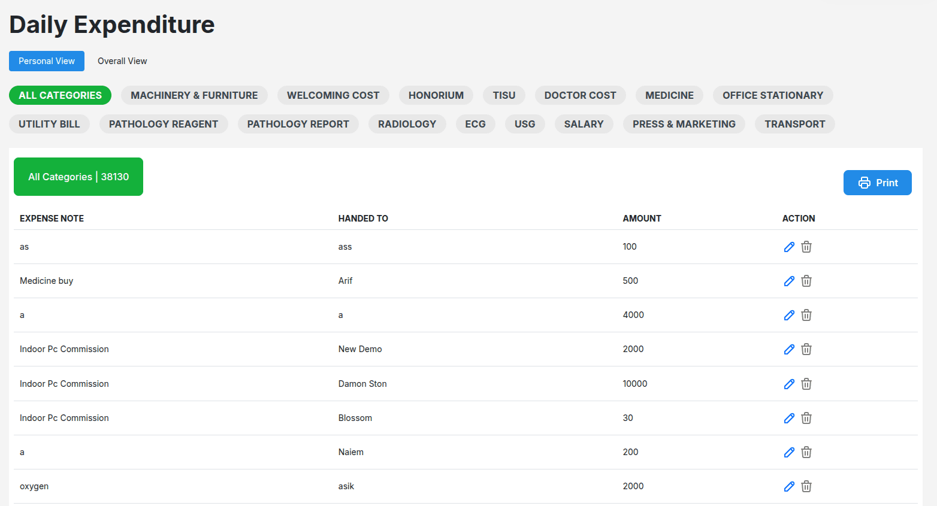
Task: Select the Personal View tab
Action: 47,61
